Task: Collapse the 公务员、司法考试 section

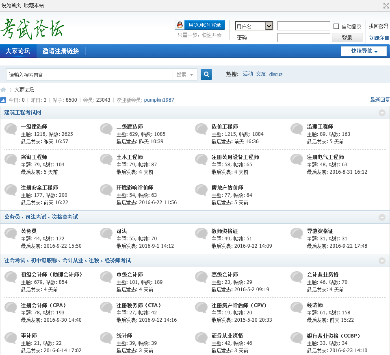Action: pos(382,217)
